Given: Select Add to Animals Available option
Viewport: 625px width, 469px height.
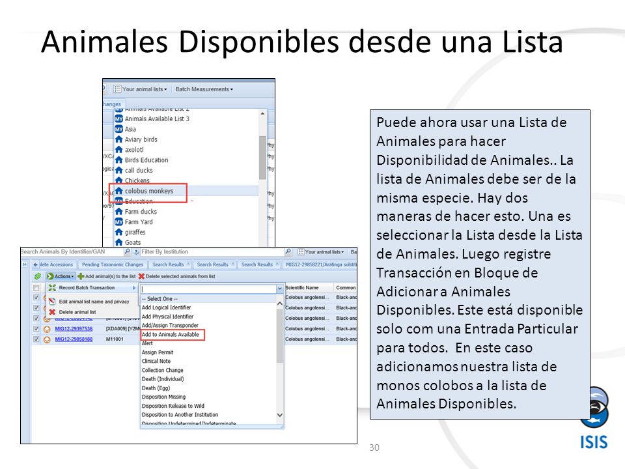Looking at the screenshot, I should [x=170, y=335].
